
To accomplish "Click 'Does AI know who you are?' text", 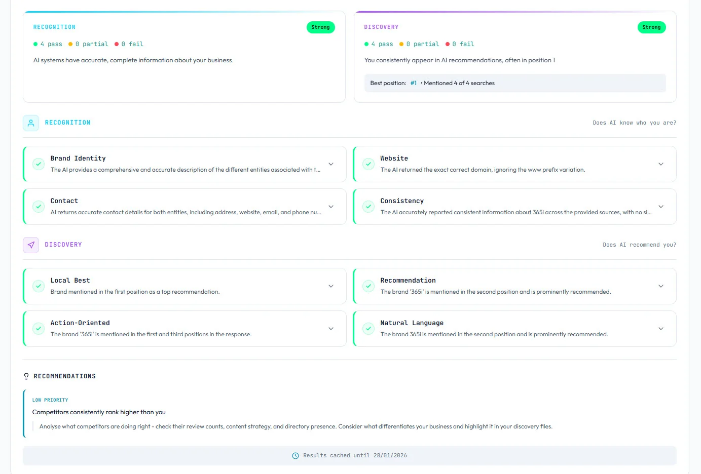I will (x=635, y=123).
